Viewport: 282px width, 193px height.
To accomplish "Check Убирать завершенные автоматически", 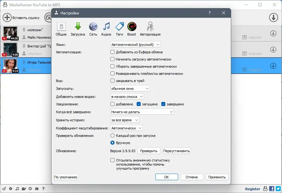I will point(112,66).
